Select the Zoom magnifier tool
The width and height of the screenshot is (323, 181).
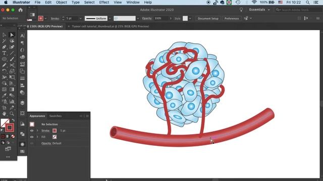(x=12, y=114)
